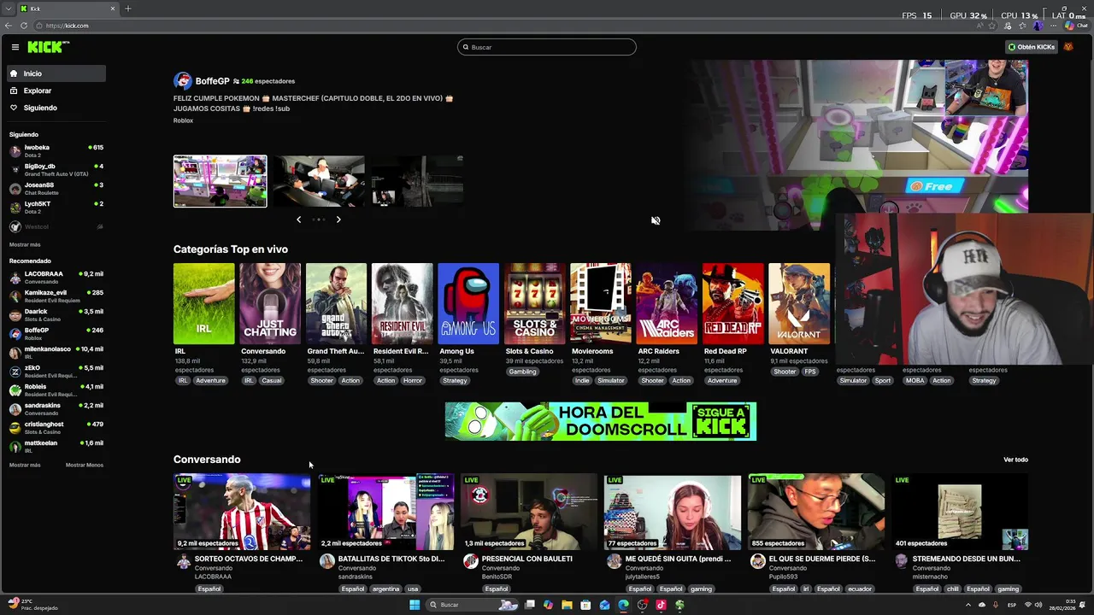This screenshot has height=615, width=1094.
Task: Open LACOBRAAA recommended channel
Action: click(56, 277)
